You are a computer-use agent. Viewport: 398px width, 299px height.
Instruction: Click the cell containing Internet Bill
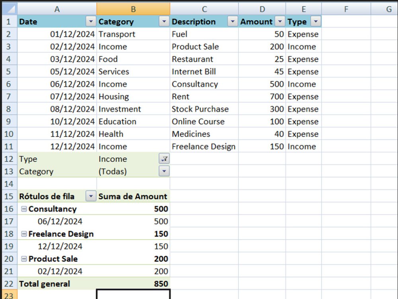pos(204,71)
